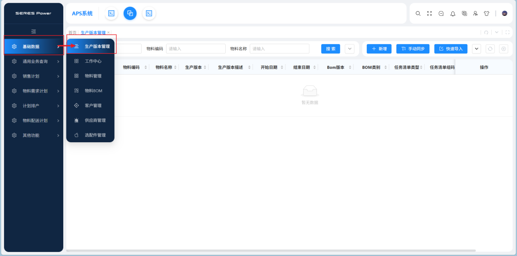Click the grid icon beside 物料管理
The width and height of the screenshot is (517, 256).
point(76,76)
